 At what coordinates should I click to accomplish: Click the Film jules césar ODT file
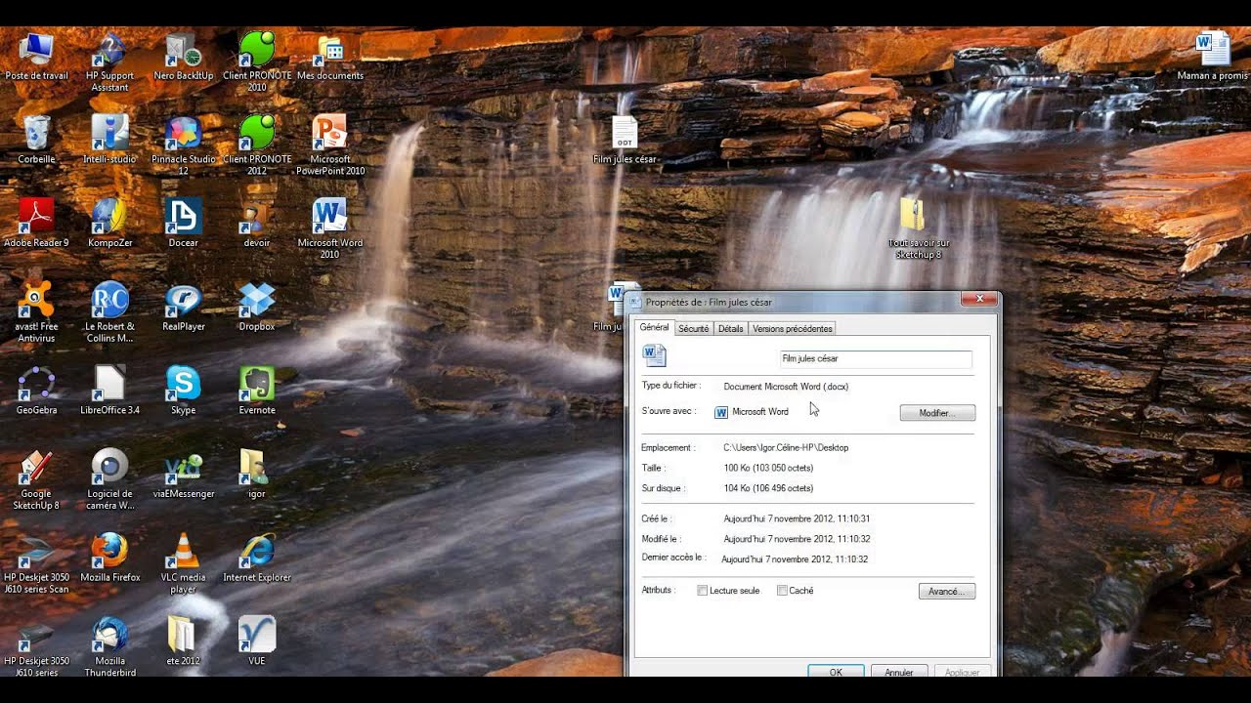click(625, 140)
